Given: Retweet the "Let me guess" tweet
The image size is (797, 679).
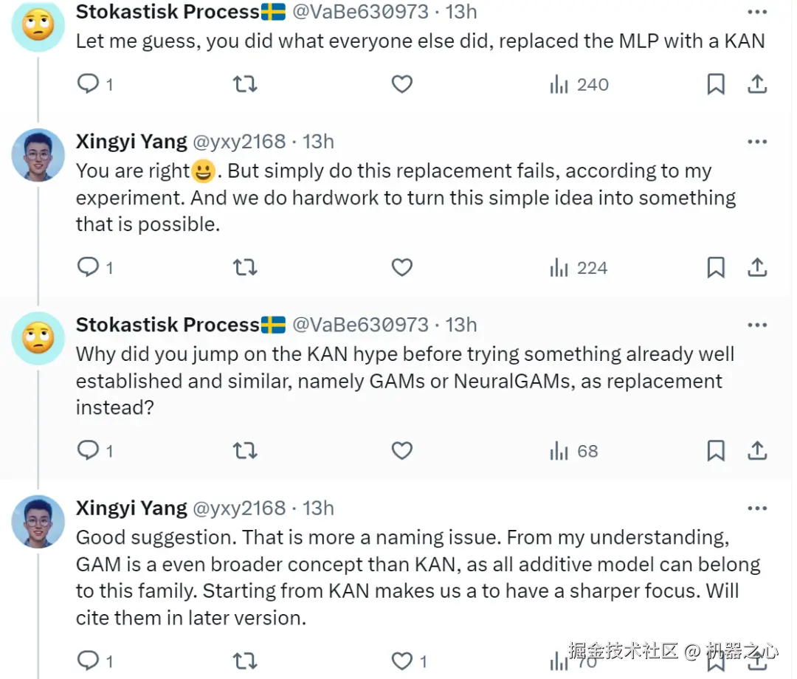Looking at the screenshot, I should (x=245, y=85).
